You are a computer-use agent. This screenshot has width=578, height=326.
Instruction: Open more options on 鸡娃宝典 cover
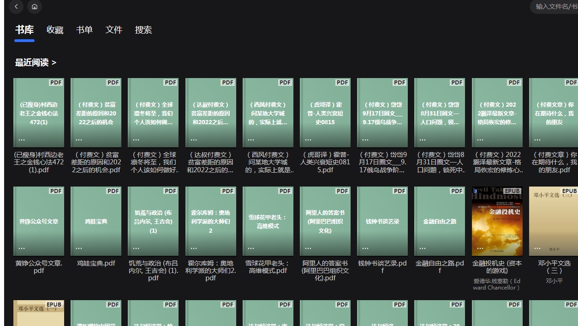pyautogui.click(x=79, y=248)
